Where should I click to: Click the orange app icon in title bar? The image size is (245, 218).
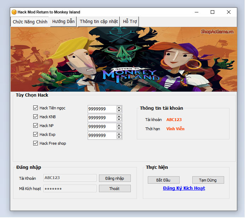pyautogui.click(x=14, y=12)
